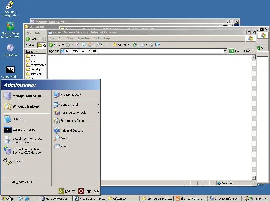Image resolution: width=270 pixels, height=202 pixels.
Task: Open the address bar dropdown in Internet Explorer
Action: point(225,51)
